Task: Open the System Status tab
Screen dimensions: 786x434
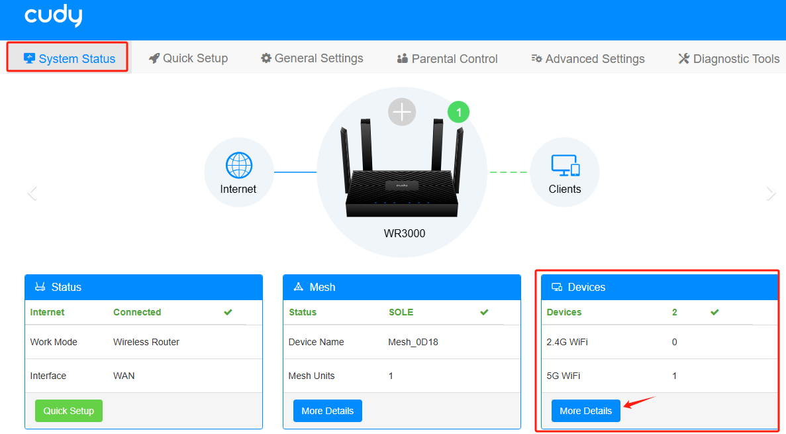Action: coord(69,58)
